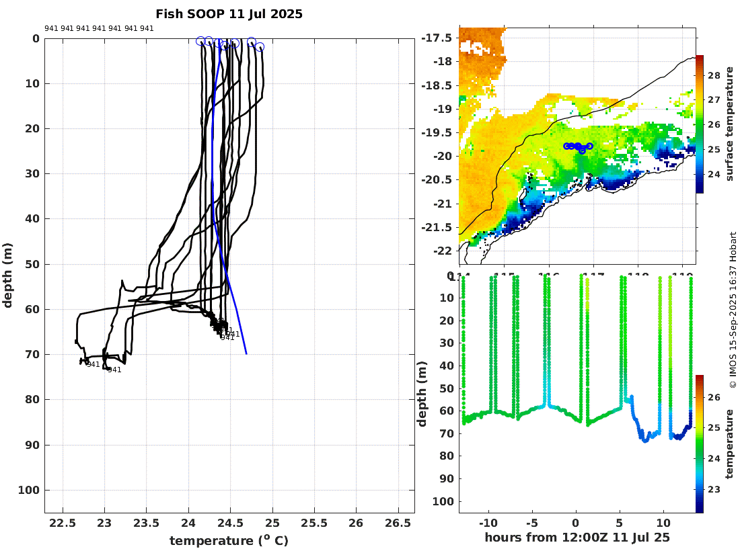The width and height of the screenshot is (740, 551).
Task: Click the IMOS copyright text on right edge
Action: pyautogui.click(x=733, y=310)
